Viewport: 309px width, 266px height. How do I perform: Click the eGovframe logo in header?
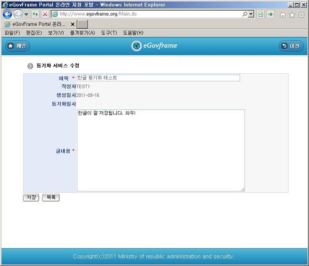pos(154,46)
